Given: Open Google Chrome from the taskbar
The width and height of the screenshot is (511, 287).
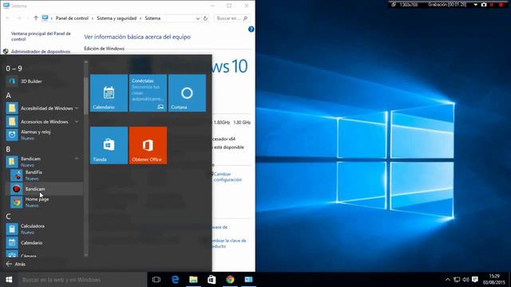Looking at the screenshot, I should coord(231,280).
